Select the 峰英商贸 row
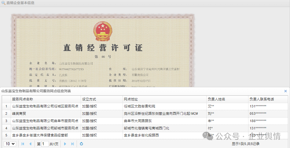Screen dimensions: 290x148 point(145,114)
